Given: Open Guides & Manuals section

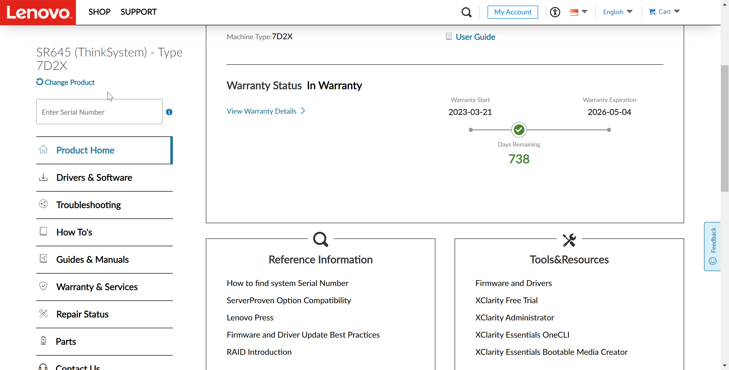Looking at the screenshot, I should tap(105, 259).
